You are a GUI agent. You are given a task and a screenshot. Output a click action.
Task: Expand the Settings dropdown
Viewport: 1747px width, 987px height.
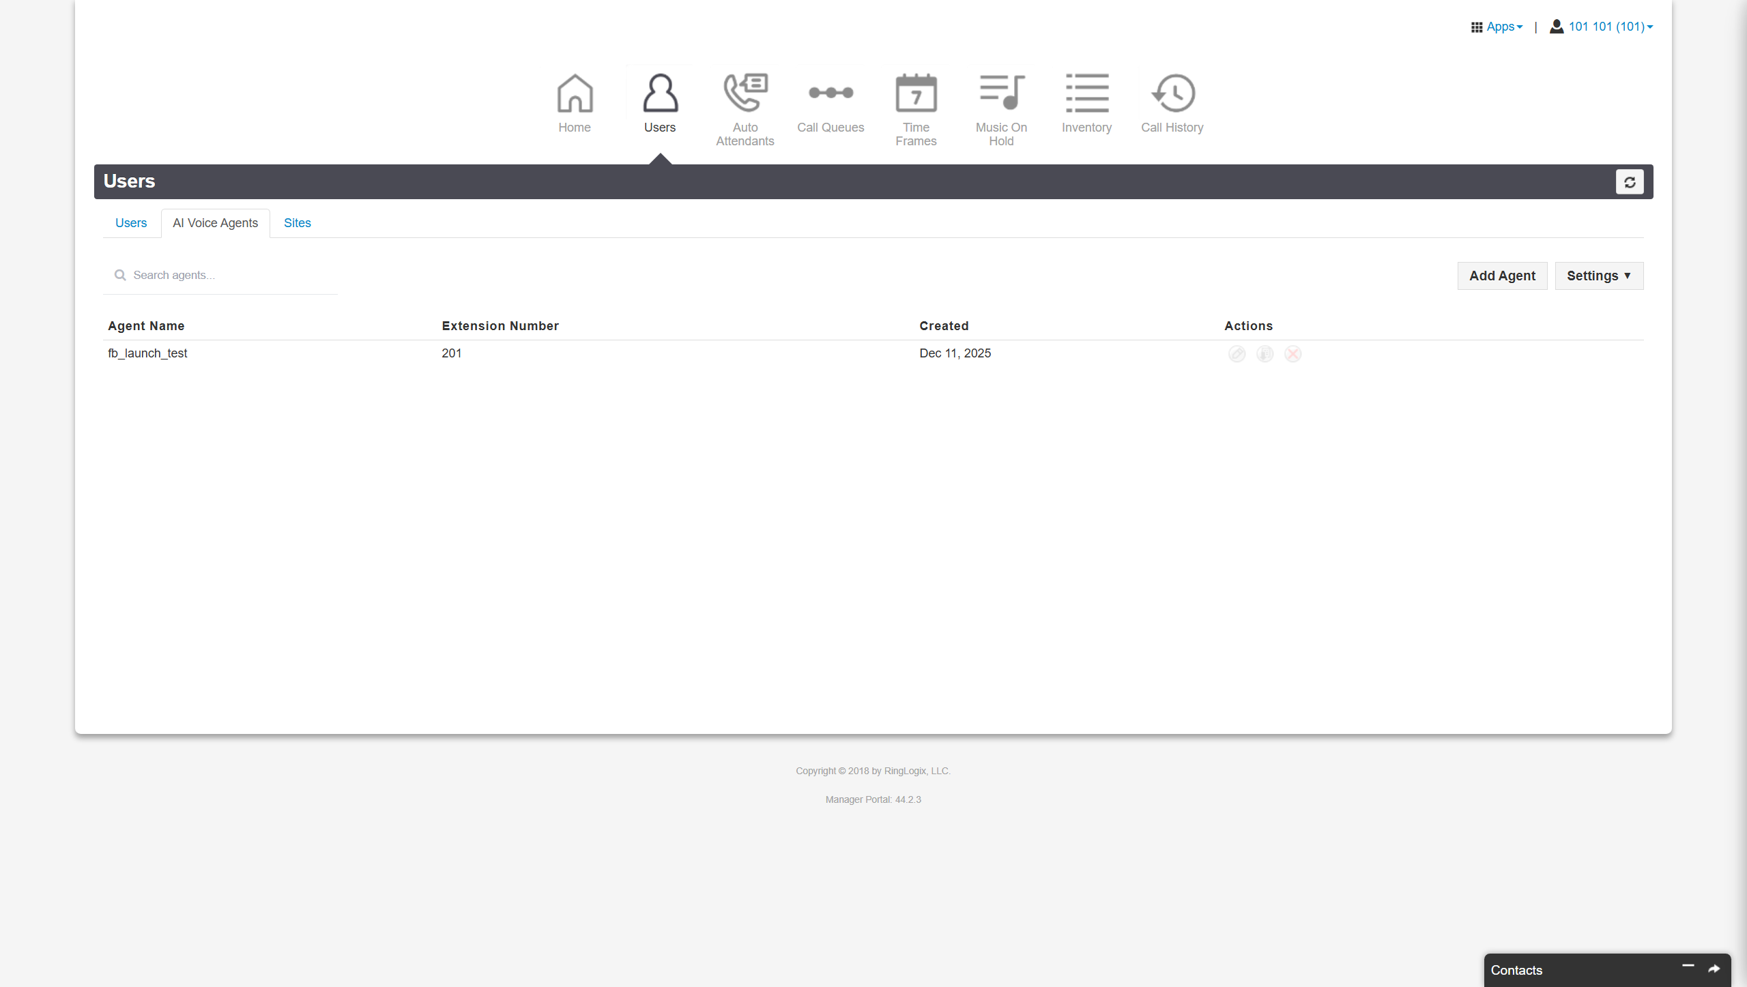coord(1598,276)
